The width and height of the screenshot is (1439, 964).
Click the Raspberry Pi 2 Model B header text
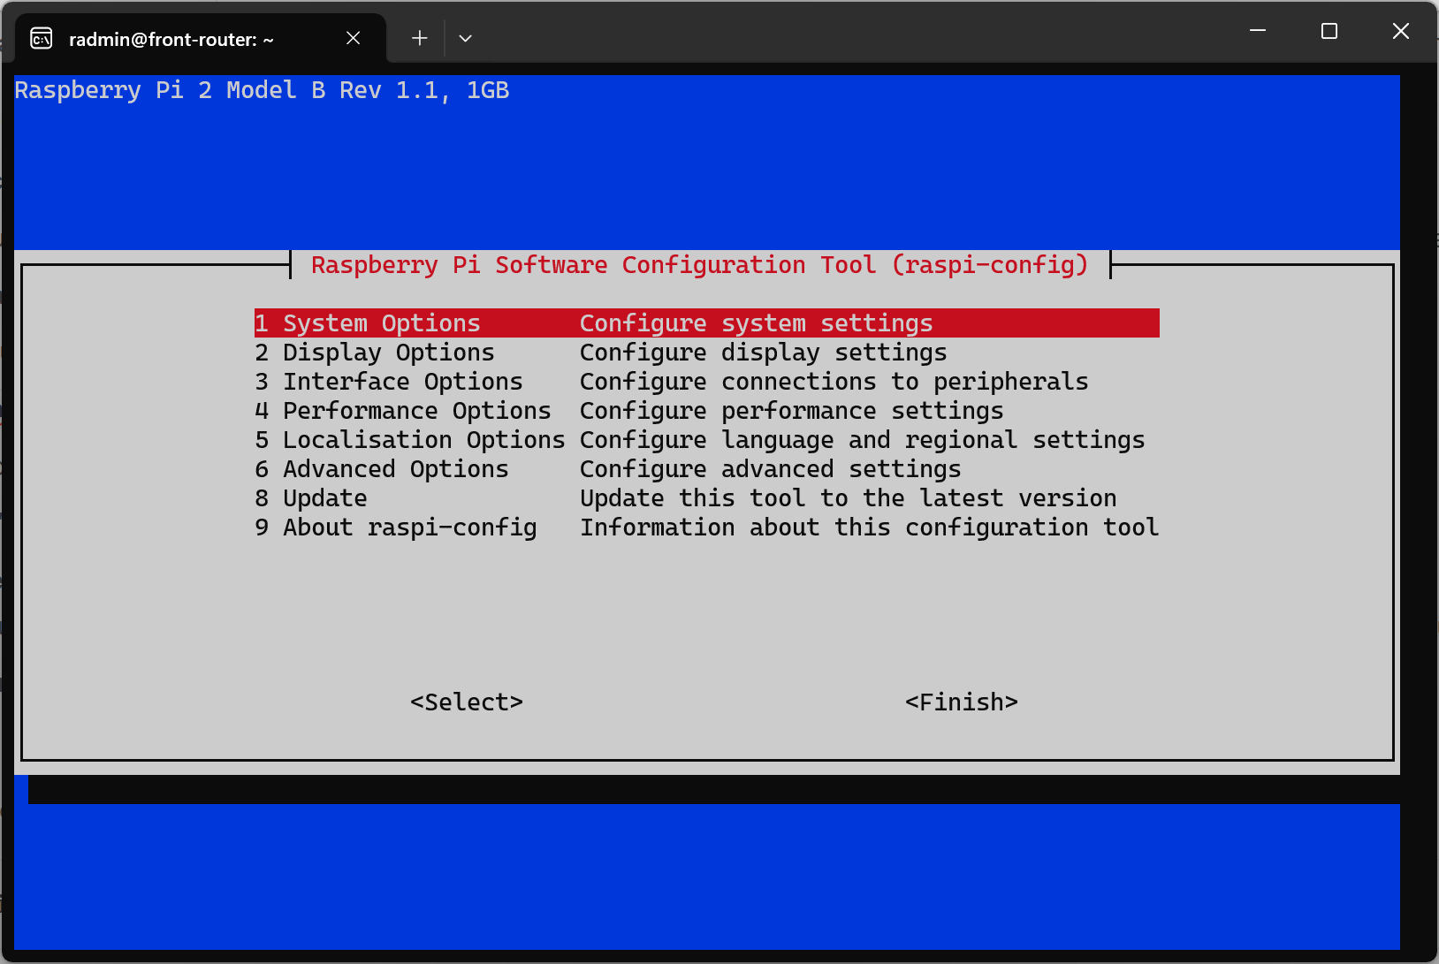tap(262, 90)
